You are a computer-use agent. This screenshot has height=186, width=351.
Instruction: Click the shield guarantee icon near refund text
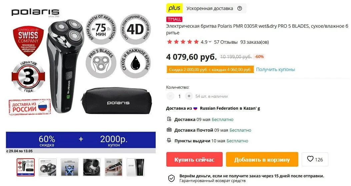coord(171,178)
